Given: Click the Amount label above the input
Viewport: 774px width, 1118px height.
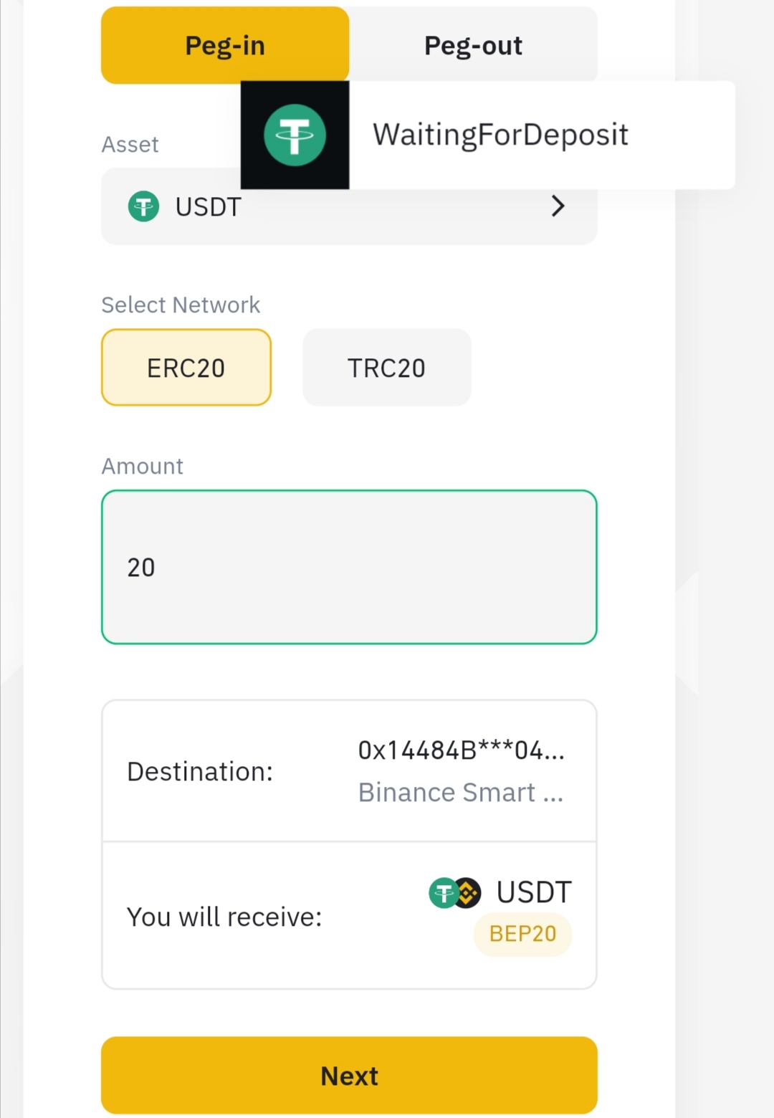Looking at the screenshot, I should 142,467.
